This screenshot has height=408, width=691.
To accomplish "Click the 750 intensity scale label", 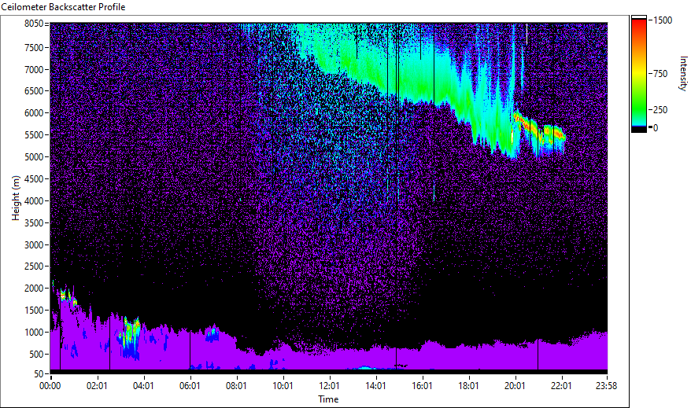I will pos(660,74).
